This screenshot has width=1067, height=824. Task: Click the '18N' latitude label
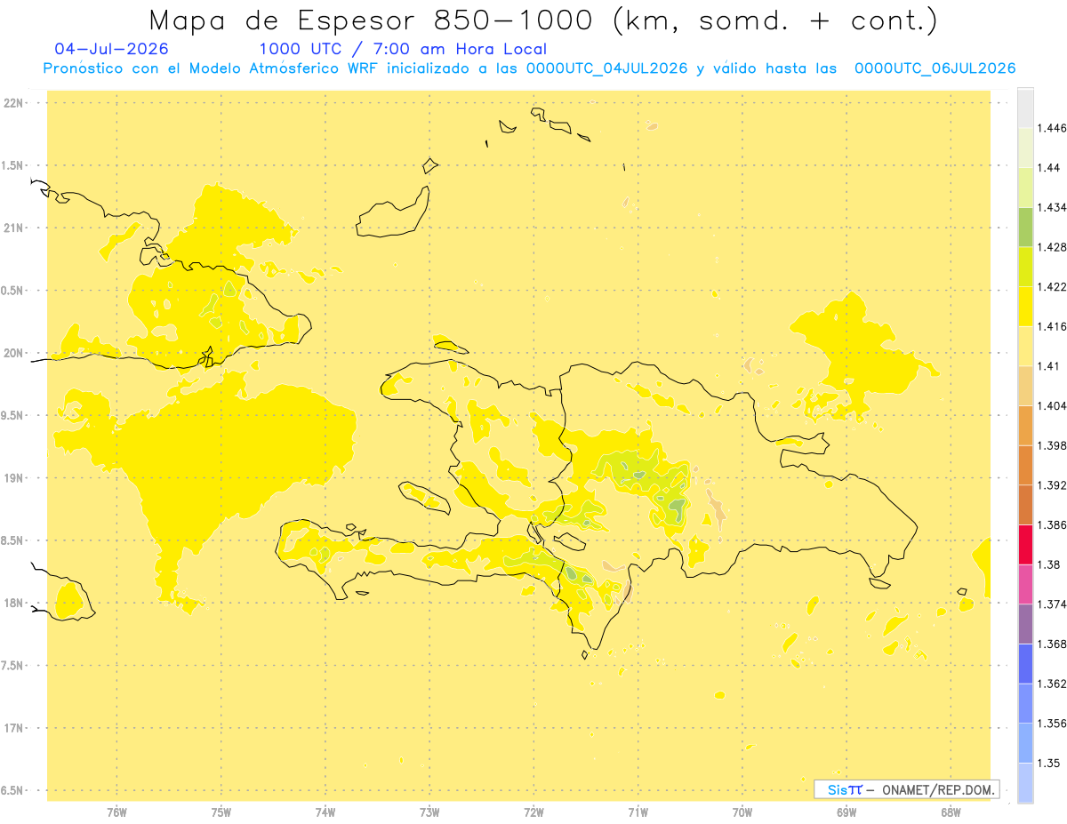click(14, 603)
